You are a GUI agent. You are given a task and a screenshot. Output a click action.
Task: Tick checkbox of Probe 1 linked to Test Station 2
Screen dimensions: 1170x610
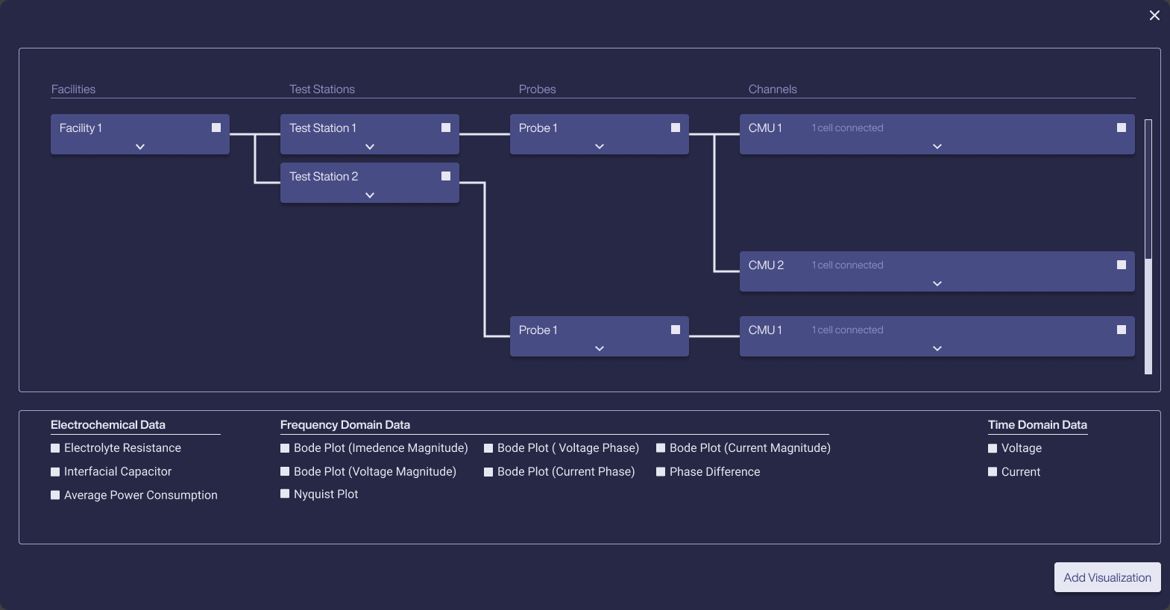(676, 330)
